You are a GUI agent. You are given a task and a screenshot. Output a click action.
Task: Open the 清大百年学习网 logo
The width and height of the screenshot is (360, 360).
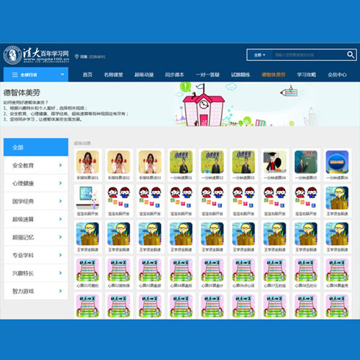[x=36, y=55]
